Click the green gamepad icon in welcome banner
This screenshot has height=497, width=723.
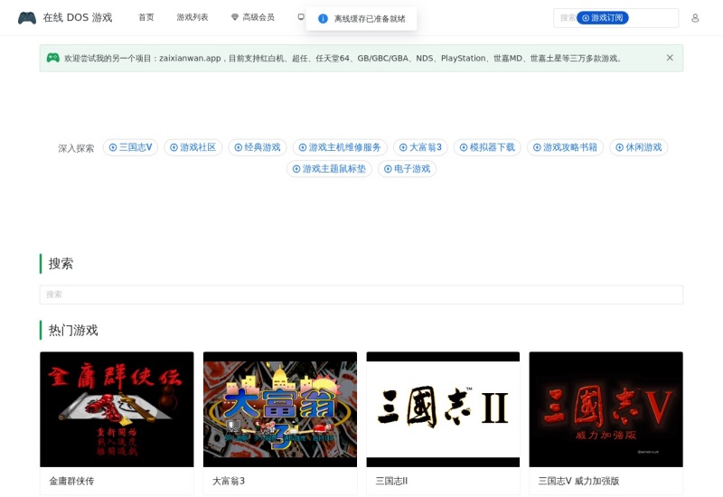pyautogui.click(x=53, y=58)
